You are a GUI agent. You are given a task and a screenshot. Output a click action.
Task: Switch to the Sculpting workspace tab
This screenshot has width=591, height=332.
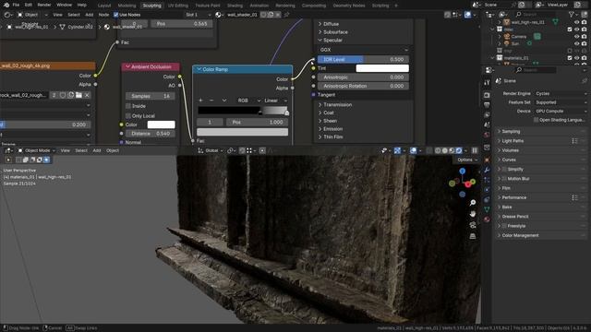[x=151, y=6]
